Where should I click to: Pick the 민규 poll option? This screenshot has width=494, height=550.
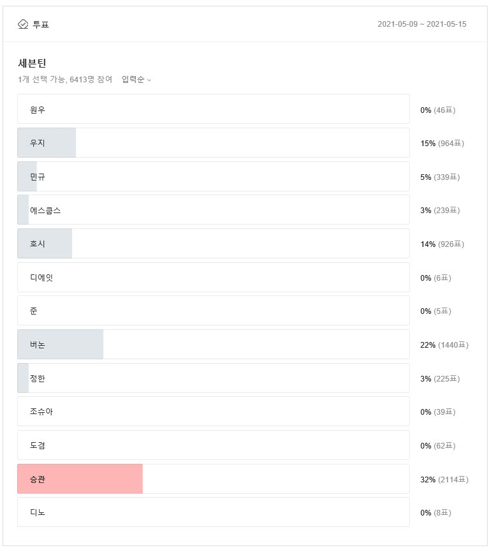tap(213, 177)
